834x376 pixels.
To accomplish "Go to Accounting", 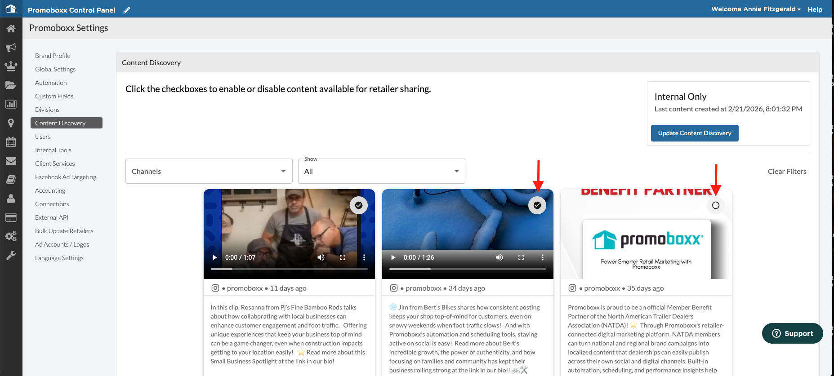I will pyautogui.click(x=50, y=190).
